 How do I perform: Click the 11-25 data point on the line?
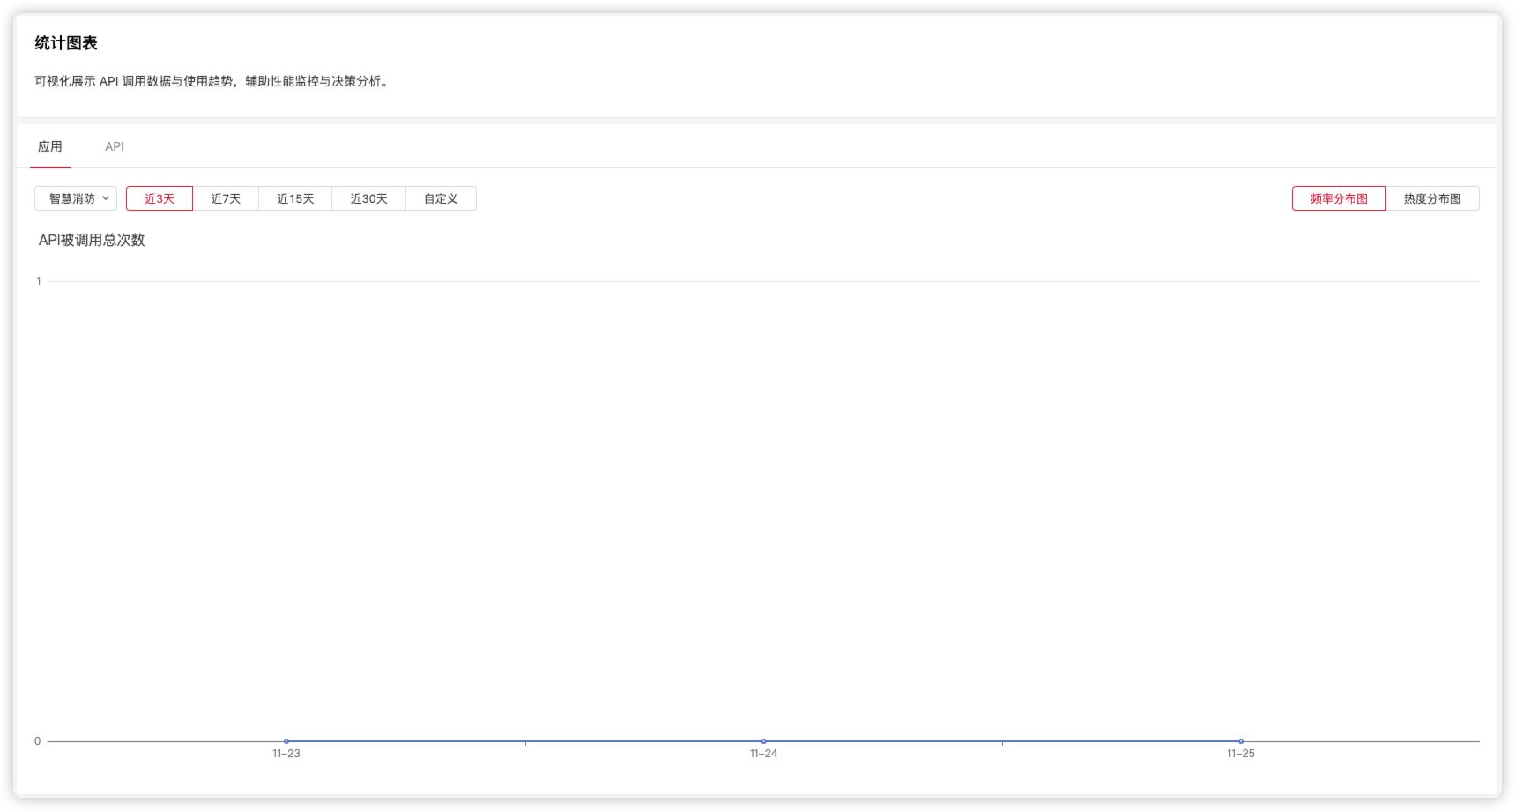coord(1241,741)
